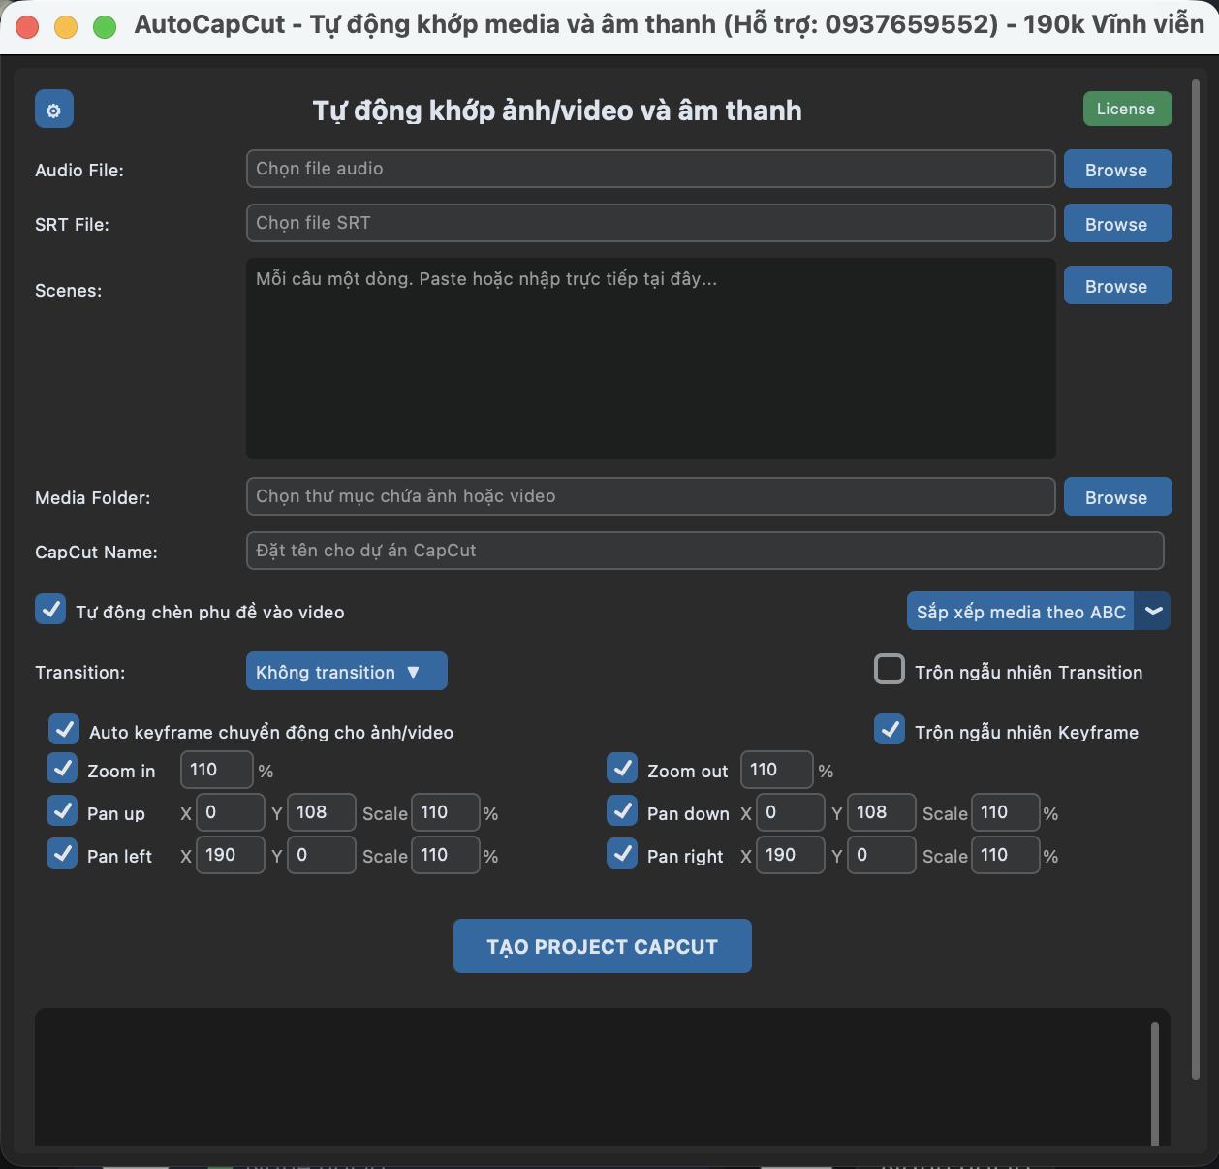Click the Pan up X field
1219x1169 pixels.
pos(231,812)
